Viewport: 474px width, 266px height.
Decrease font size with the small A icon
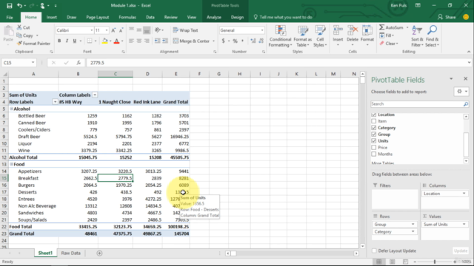(x=121, y=30)
